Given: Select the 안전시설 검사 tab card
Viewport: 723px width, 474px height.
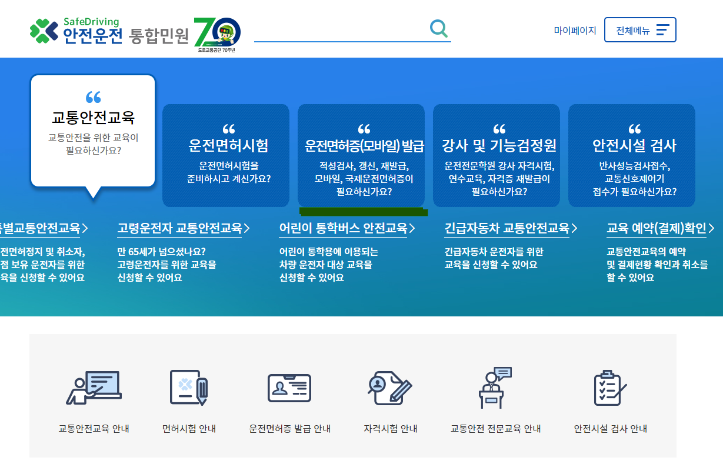Looking at the screenshot, I should coord(632,155).
